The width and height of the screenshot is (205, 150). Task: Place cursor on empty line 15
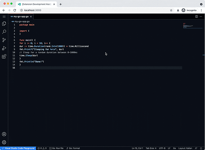[x=101, y=68]
